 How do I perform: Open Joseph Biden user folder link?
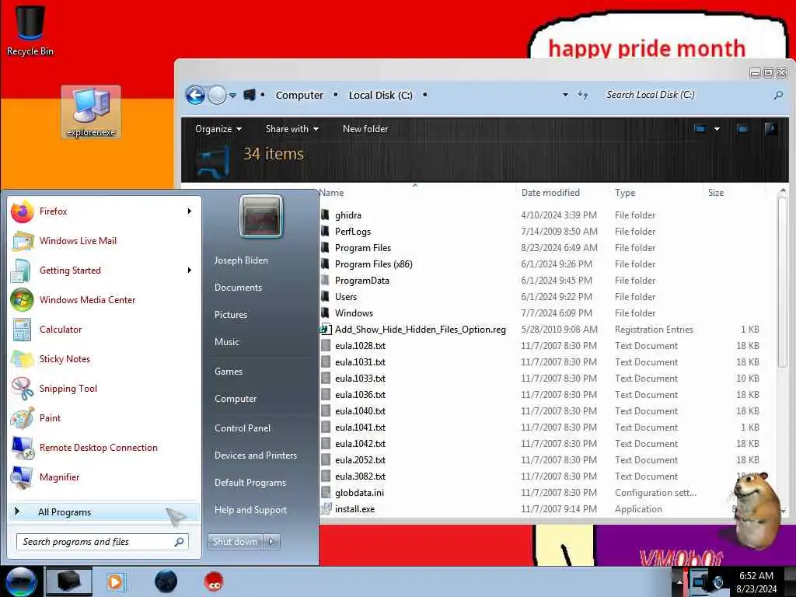241,260
